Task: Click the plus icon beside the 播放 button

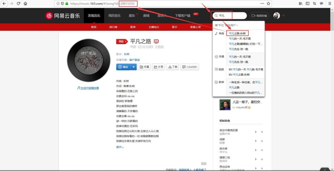Action: click(134, 67)
